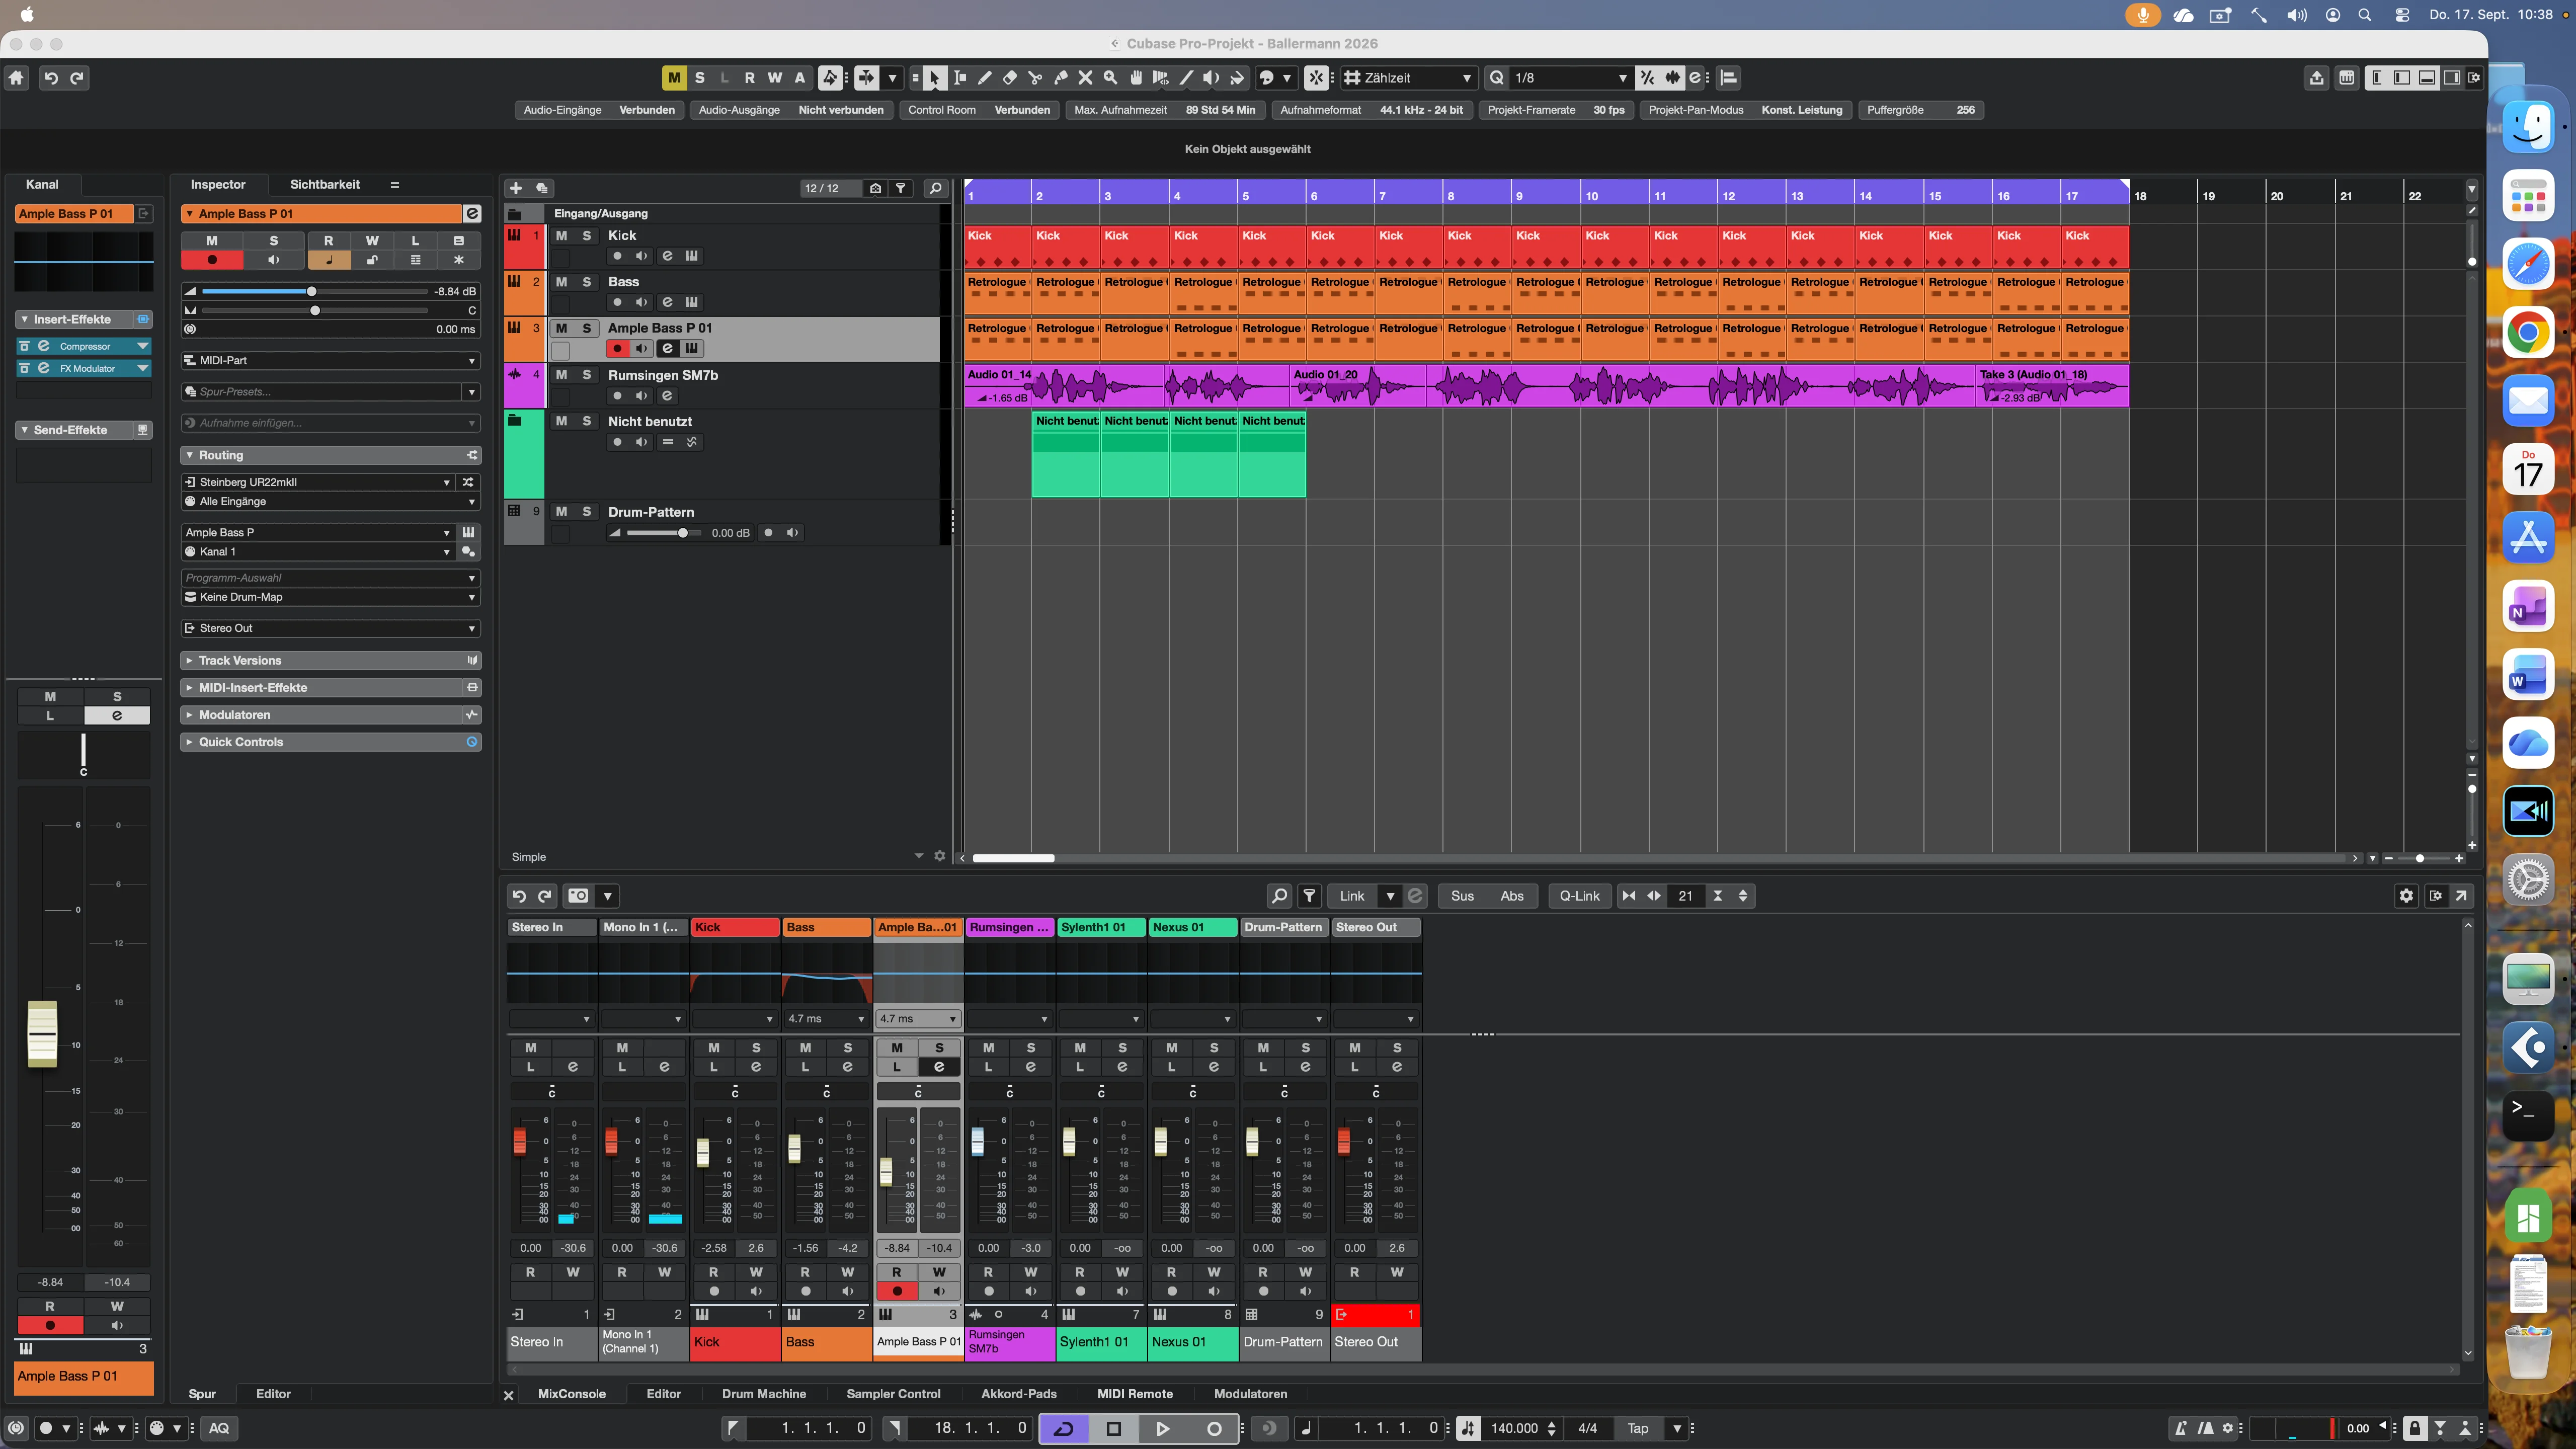Image resolution: width=2576 pixels, height=1449 pixels.
Task: Open MixConsole snapshot camera icon
Action: (x=578, y=896)
